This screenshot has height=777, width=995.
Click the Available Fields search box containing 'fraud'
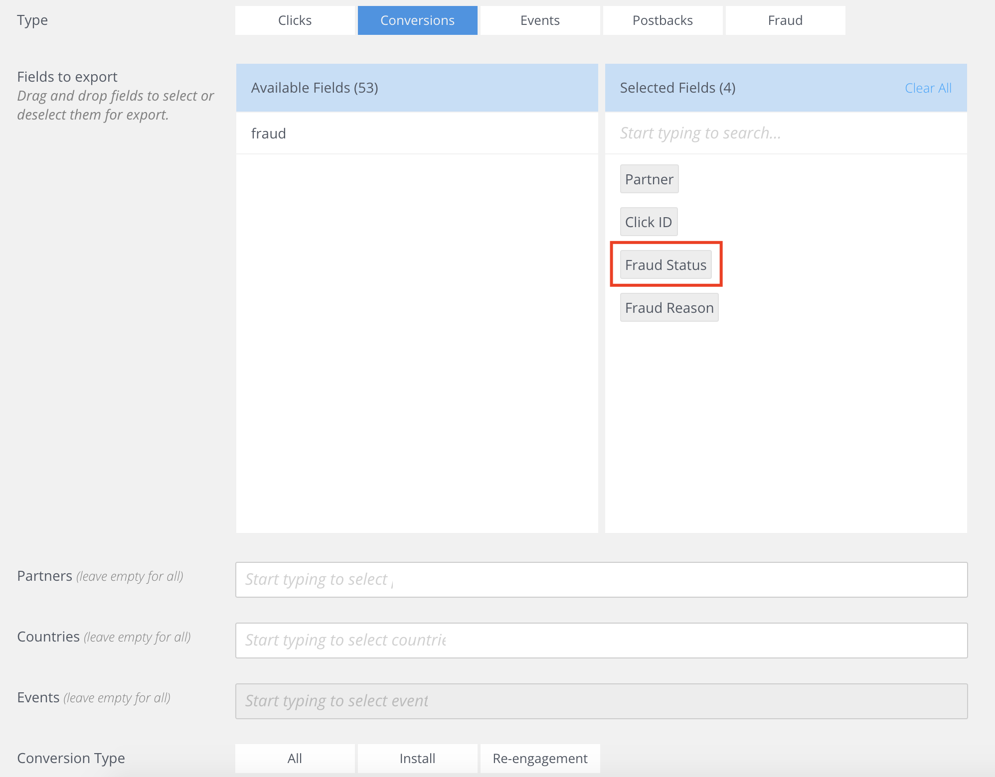click(417, 133)
